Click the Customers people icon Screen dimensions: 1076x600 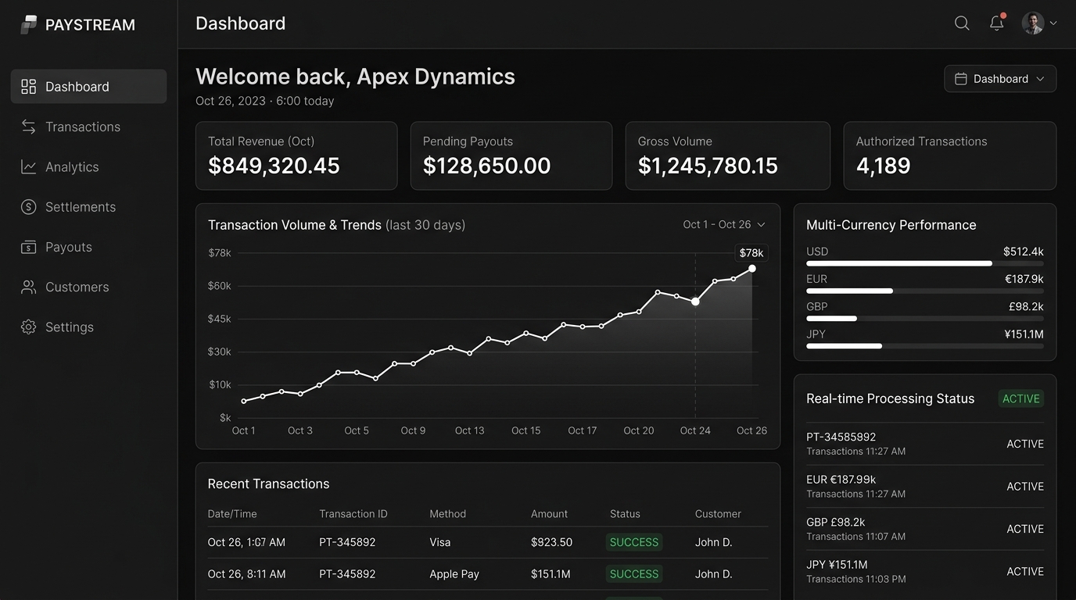29,287
